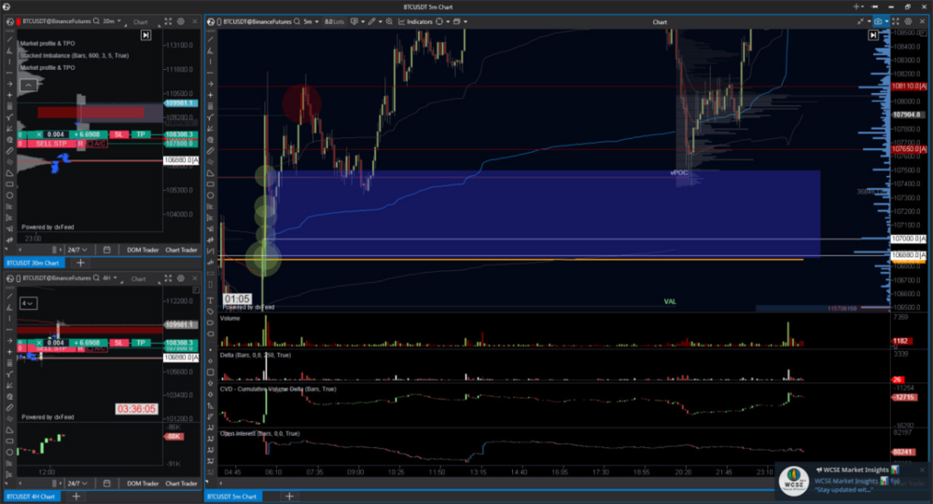Screen dimensions: 933x504
Task: Open settings gear of the 5m chart
Action: 911,20
